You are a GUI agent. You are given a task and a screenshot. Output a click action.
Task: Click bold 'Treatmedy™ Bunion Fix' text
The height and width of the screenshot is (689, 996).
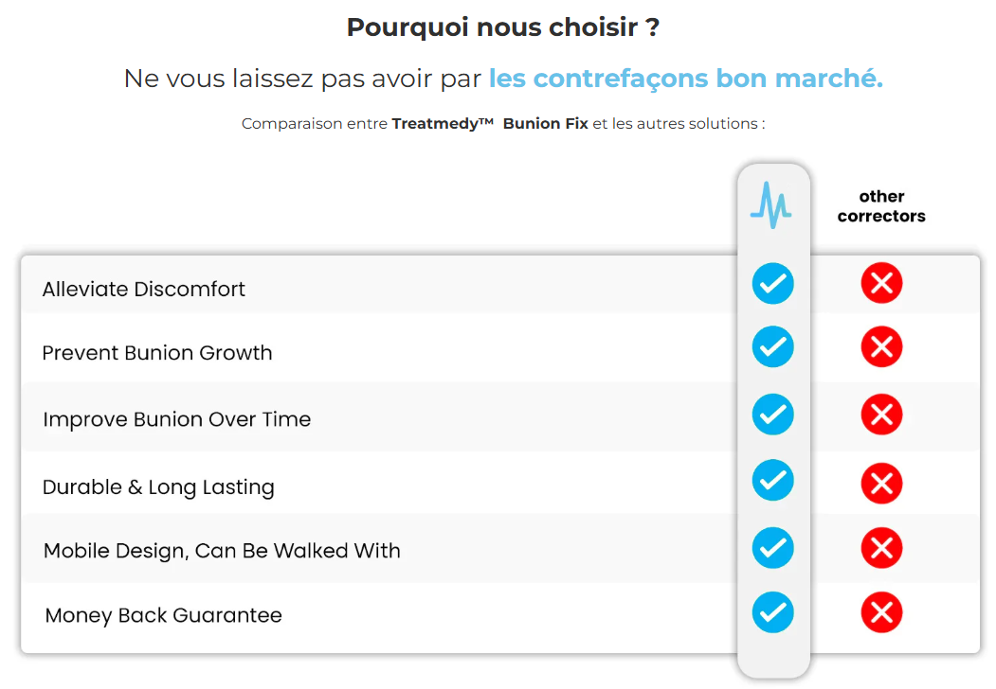(x=490, y=124)
